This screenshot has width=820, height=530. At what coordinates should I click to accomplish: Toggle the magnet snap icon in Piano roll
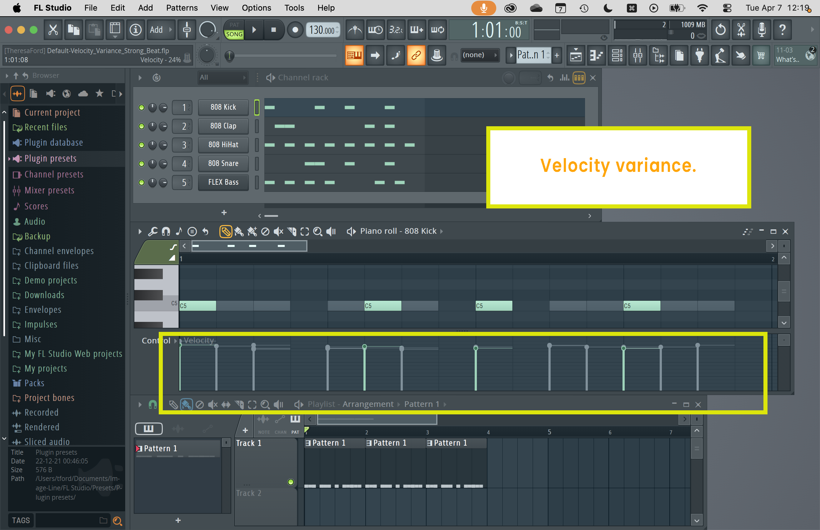tap(166, 232)
